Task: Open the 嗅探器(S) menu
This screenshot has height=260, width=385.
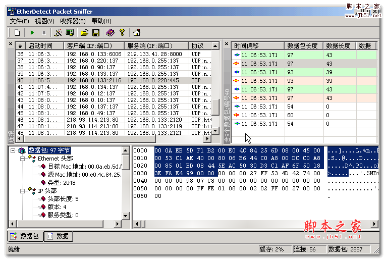Action: 73,21
